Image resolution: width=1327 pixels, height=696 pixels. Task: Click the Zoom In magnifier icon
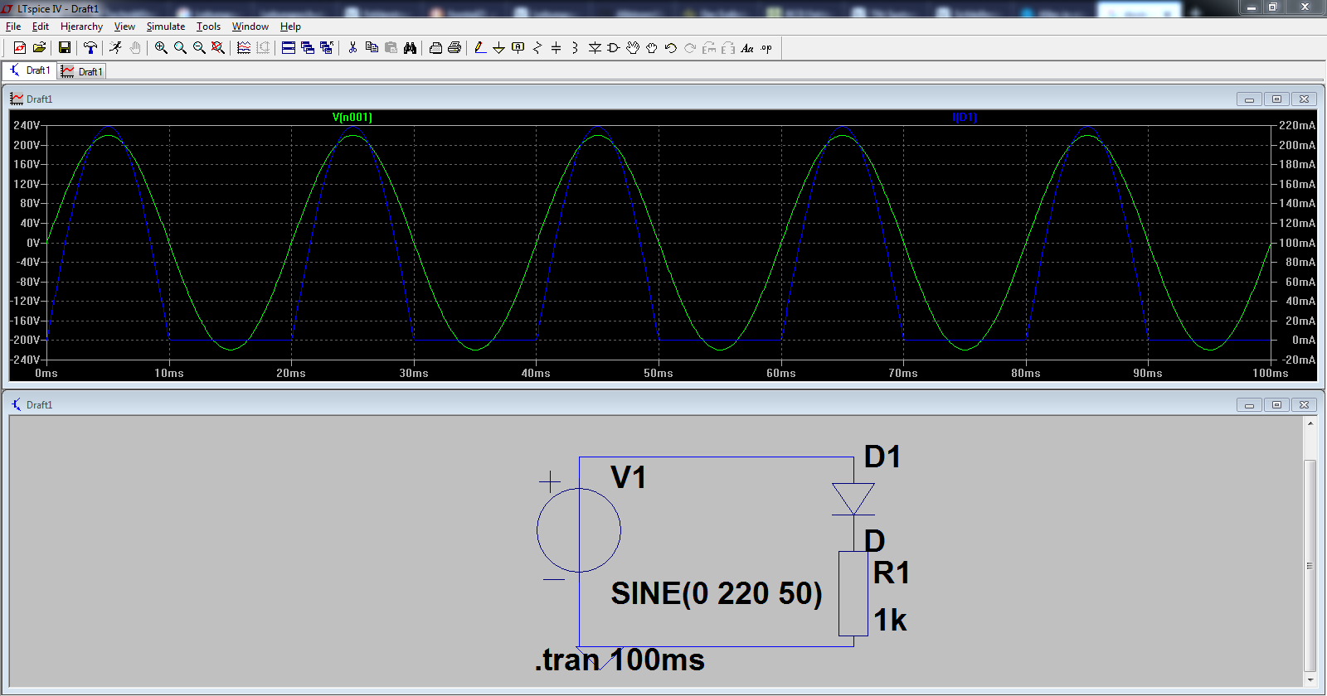pos(161,48)
